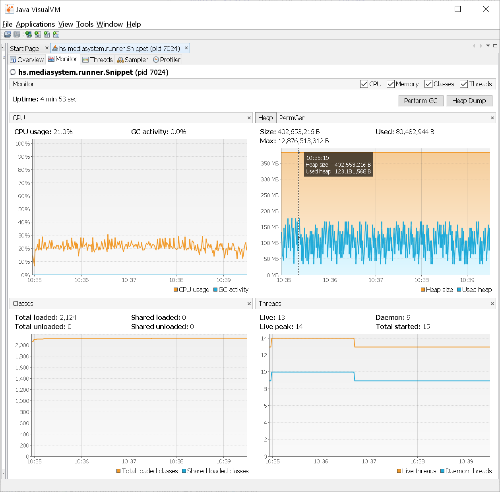Image resolution: width=500 pixels, height=492 pixels.
Task: Click the Live peak 14 value
Action: tap(299, 327)
